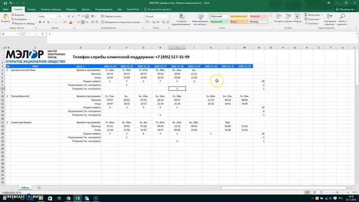Image resolution: width=359 pixels, height=202 pixels.
Task: Click the accounting currency format icon
Action: tap(148, 22)
